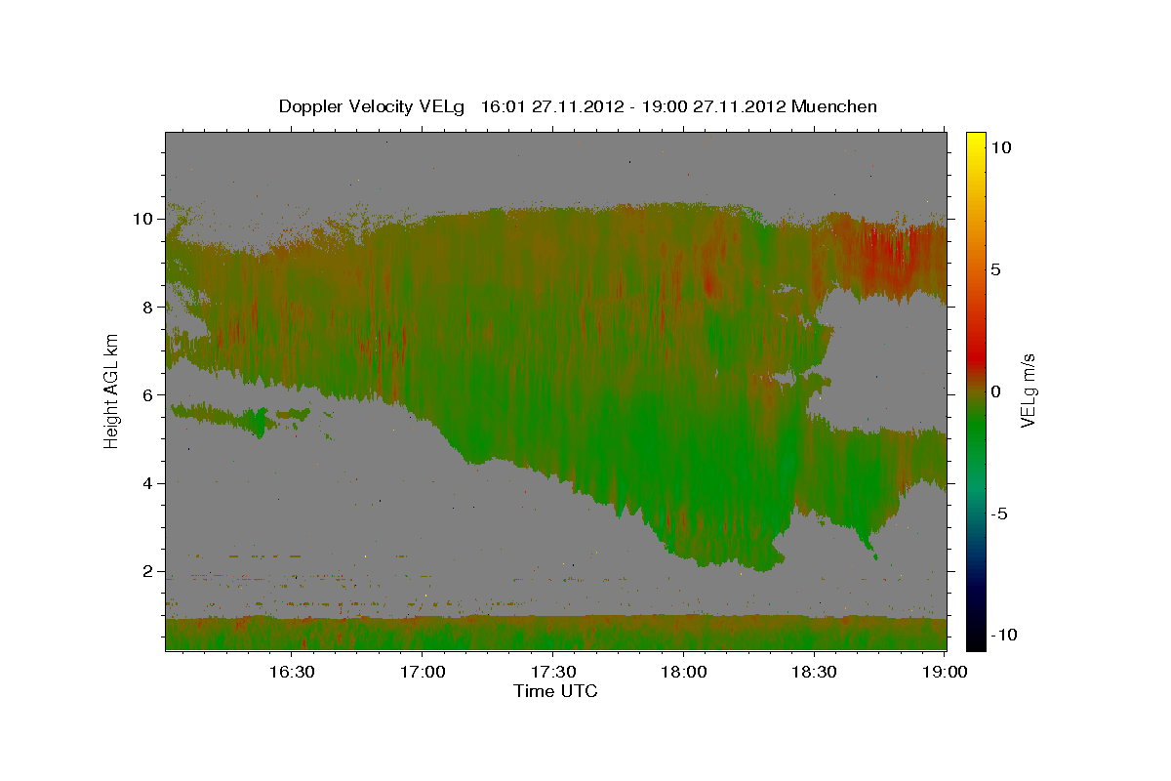Select the '18:00' time axis label
The width and height of the screenshot is (1171, 781).
[683, 672]
